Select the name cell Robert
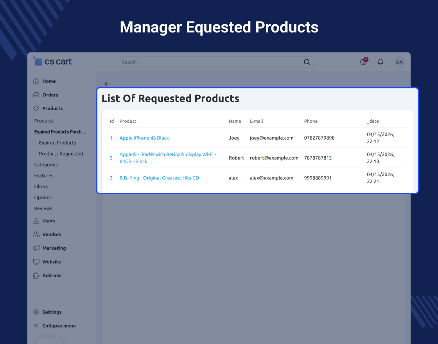Image resolution: width=438 pixels, height=344 pixels. (237, 158)
